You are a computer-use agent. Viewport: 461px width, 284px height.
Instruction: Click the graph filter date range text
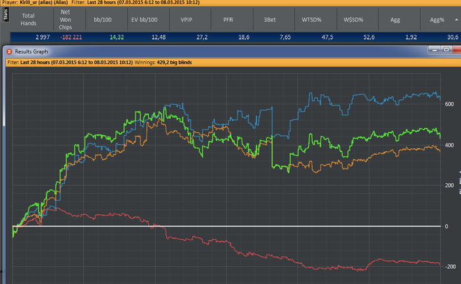pyautogui.click(x=76, y=63)
